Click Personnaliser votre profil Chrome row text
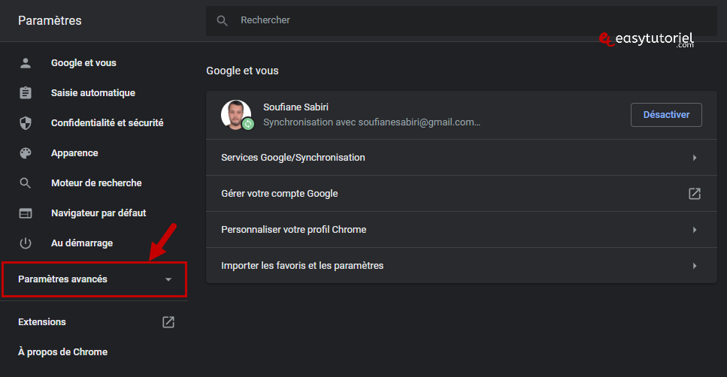This screenshot has height=377, width=727. (x=293, y=230)
